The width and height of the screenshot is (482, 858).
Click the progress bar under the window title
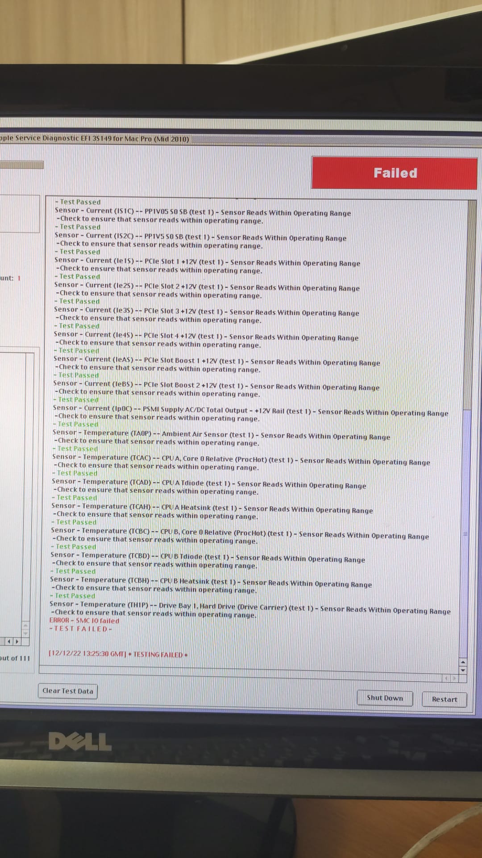coord(21,165)
